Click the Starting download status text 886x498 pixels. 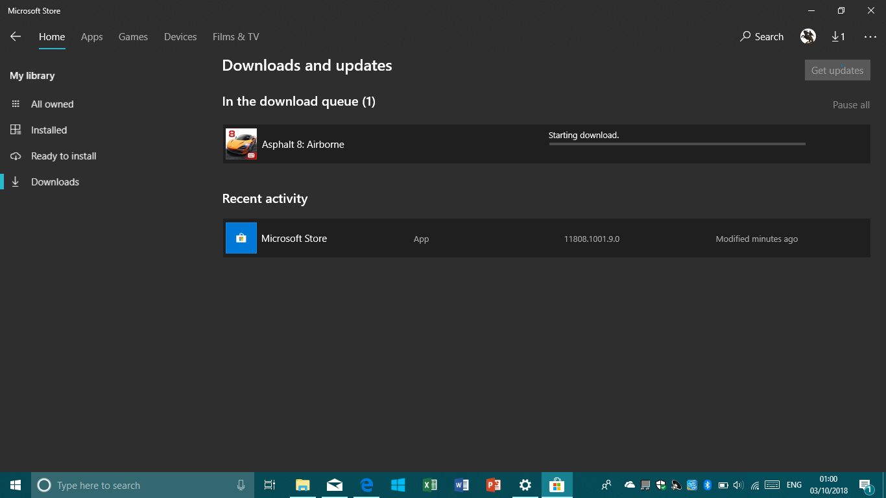[584, 136]
